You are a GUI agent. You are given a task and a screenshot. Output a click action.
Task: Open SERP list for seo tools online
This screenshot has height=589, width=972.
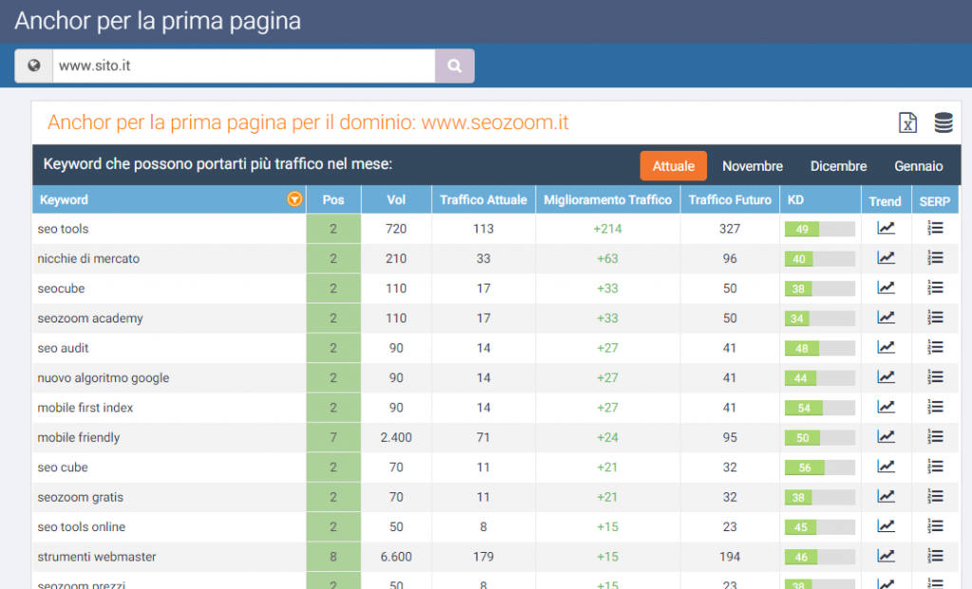click(935, 525)
